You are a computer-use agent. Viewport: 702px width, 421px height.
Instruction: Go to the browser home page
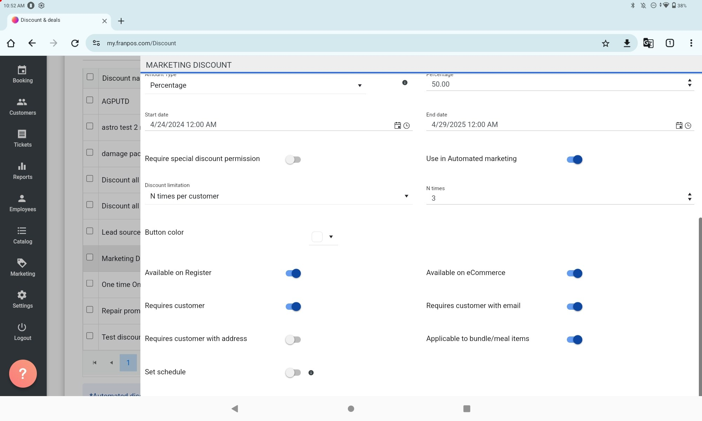[11, 43]
